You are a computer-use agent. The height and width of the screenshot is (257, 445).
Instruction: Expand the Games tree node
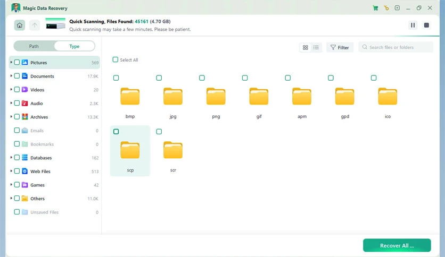(11, 184)
